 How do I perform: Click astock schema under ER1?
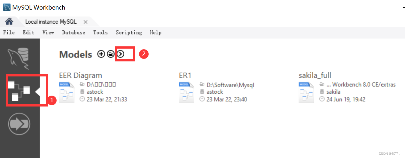pos(215,92)
